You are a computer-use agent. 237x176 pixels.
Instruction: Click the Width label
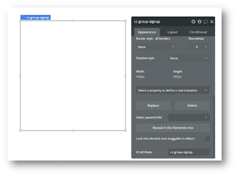pyautogui.click(x=140, y=72)
